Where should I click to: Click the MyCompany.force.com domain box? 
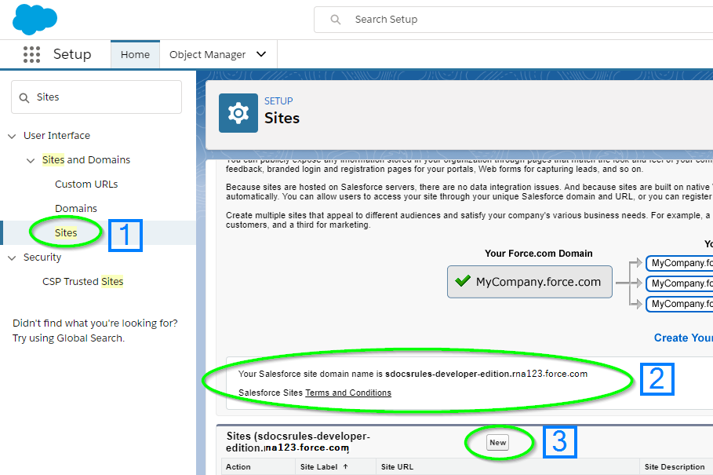[x=529, y=282]
